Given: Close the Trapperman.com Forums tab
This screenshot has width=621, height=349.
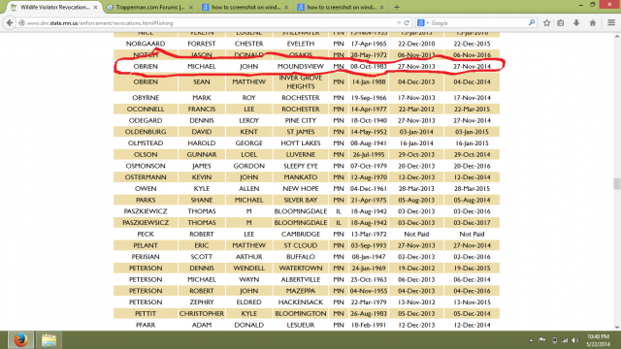Looking at the screenshot, I should [190, 7].
